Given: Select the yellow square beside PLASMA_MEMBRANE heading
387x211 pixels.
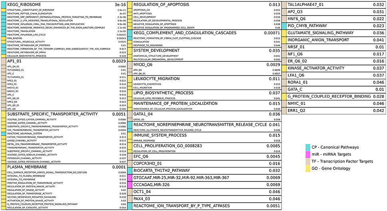Looking at the screenshot, I should (x=4, y=167).
